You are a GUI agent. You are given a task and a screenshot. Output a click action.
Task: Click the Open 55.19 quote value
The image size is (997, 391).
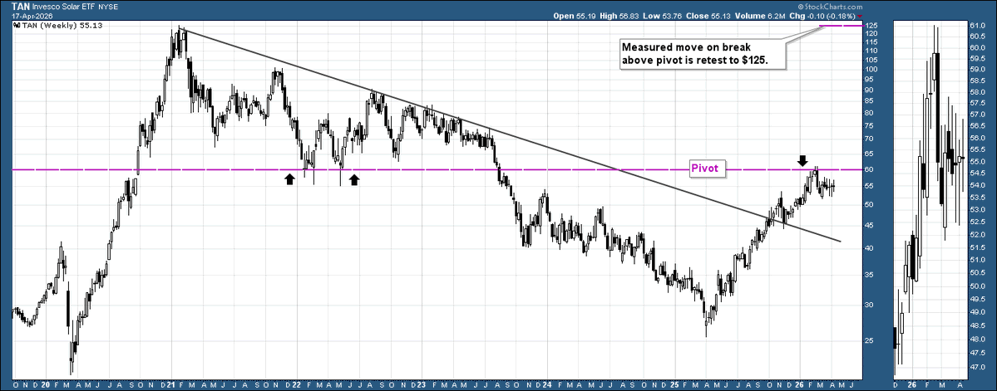pyautogui.click(x=573, y=16)
